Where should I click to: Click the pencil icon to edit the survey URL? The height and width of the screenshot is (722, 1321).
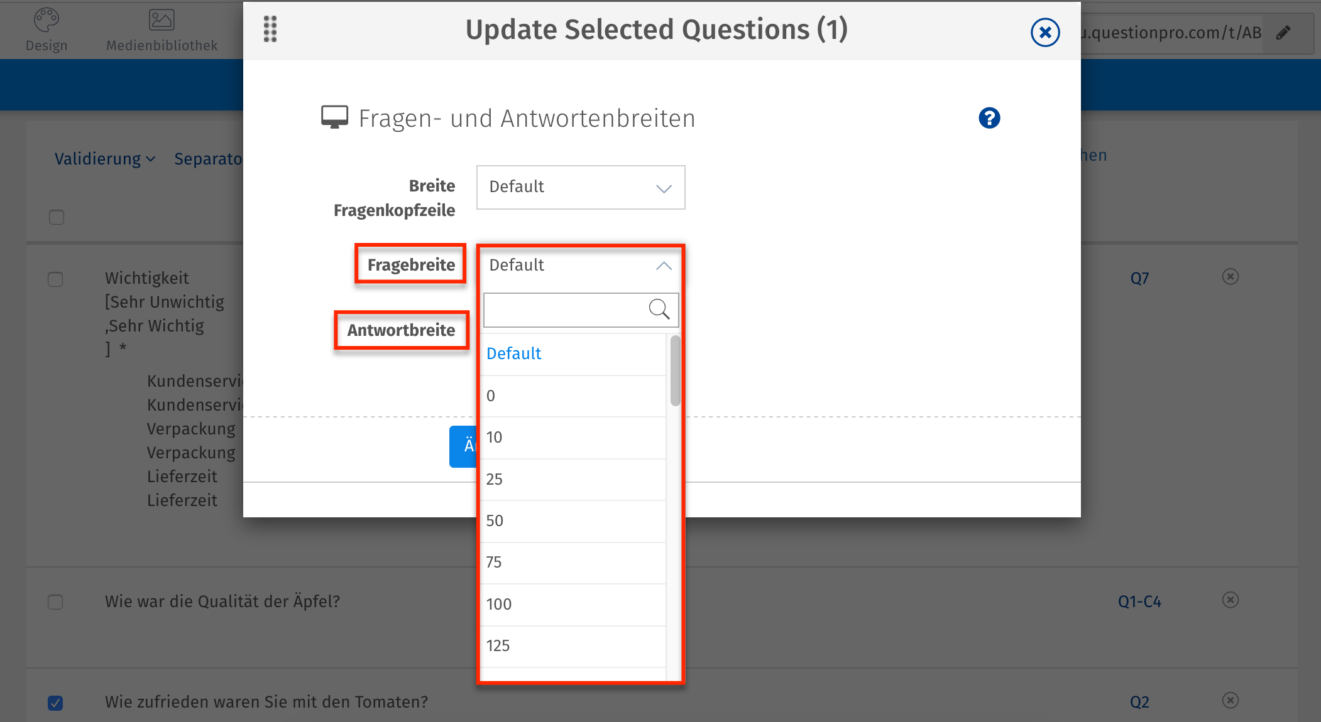click(1283, 33)
